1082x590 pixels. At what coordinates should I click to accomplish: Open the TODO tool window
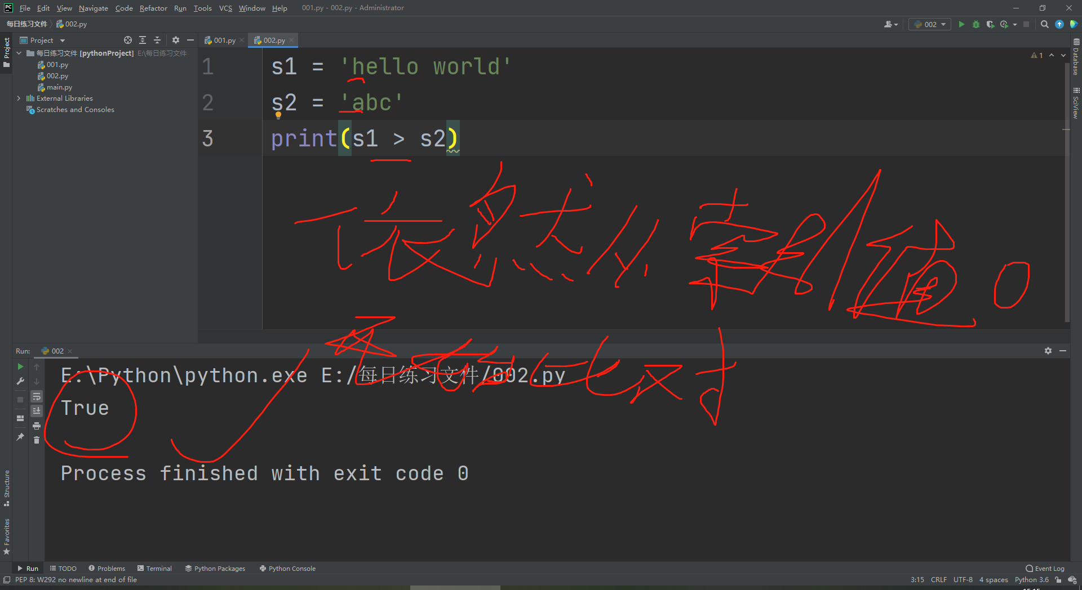coord(63,569)
